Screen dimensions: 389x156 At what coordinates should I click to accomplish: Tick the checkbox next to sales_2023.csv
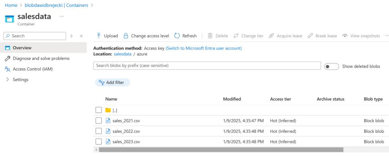(98, 142)
